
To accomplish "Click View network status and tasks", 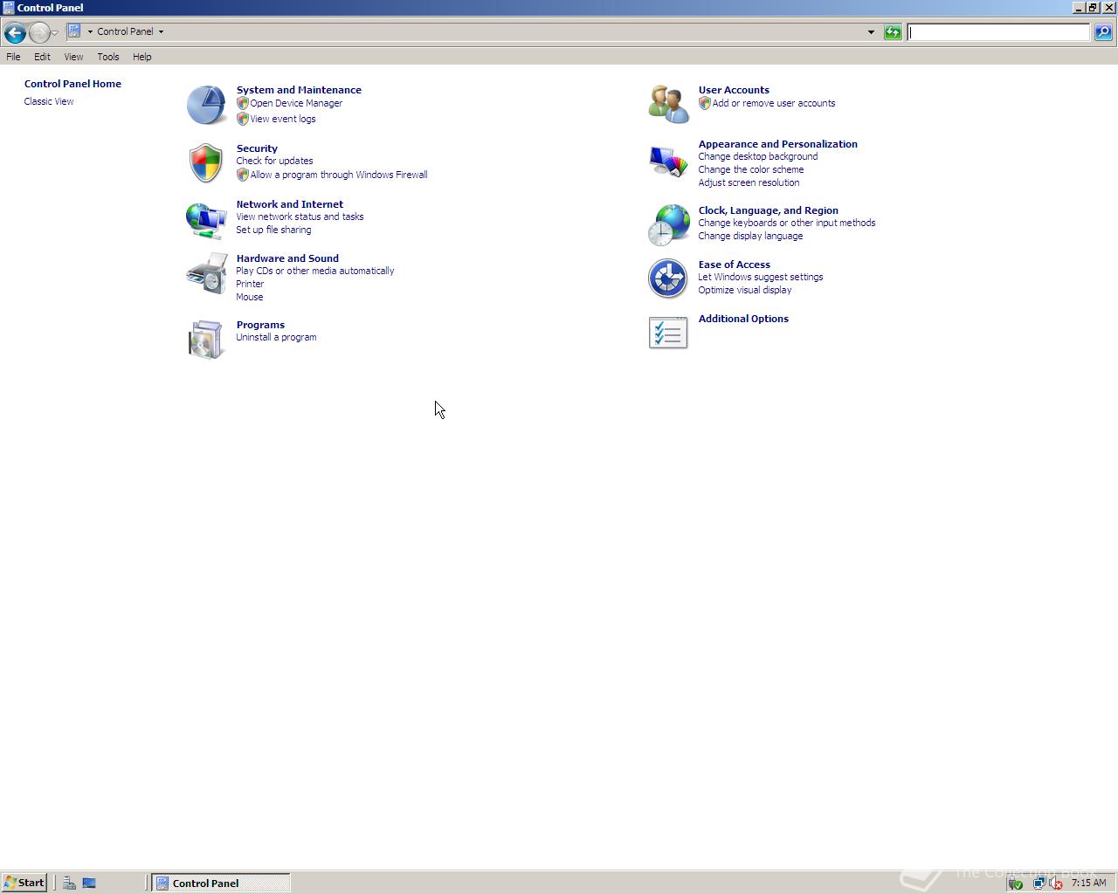I will pos(300,217).
